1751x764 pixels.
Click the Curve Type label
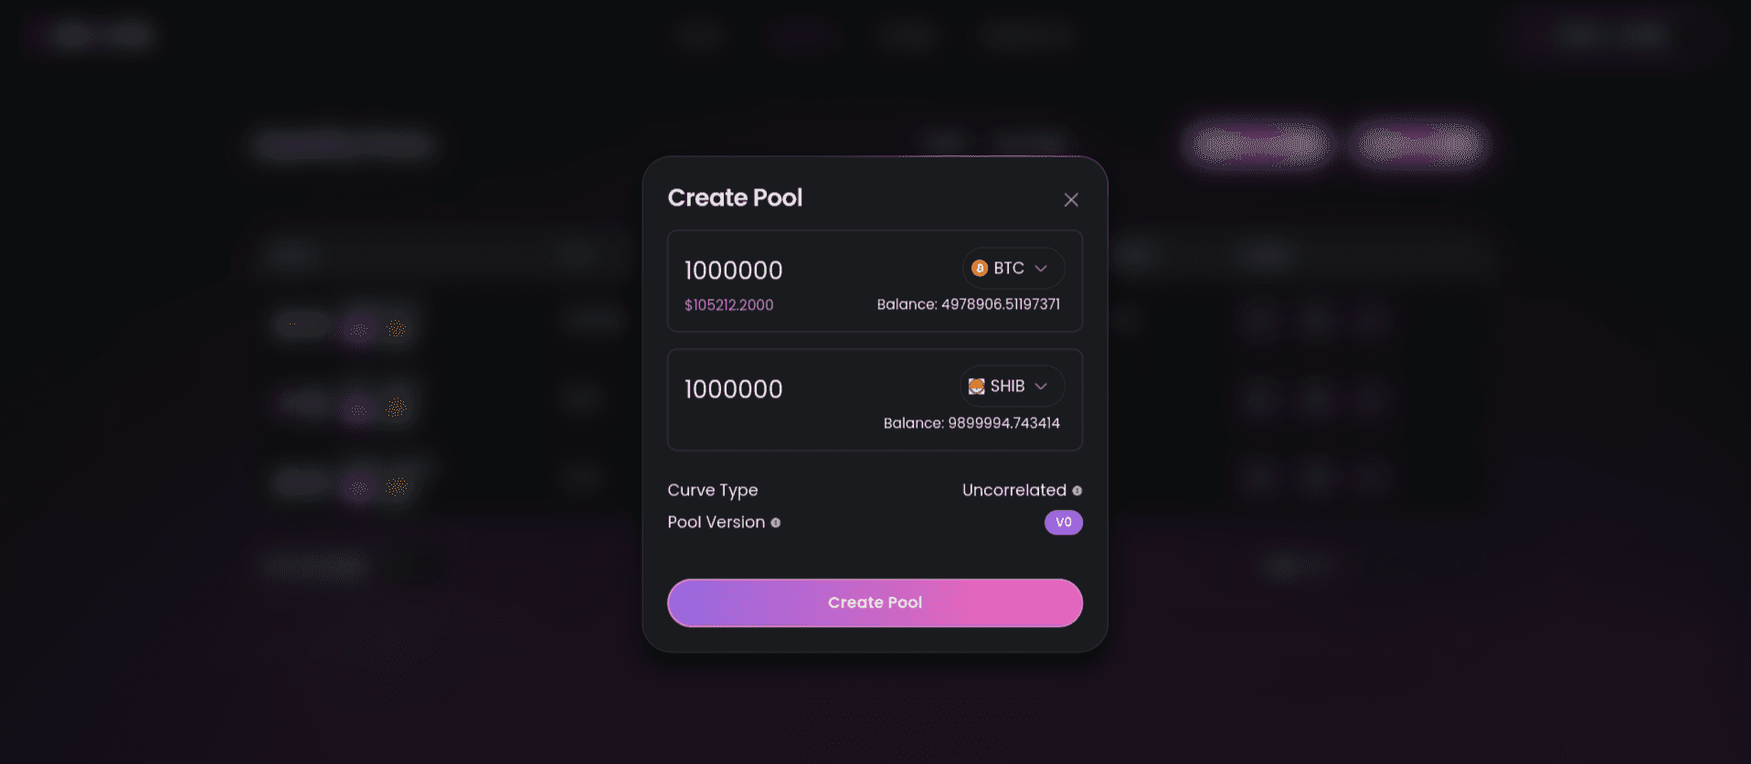coord(713,491)
